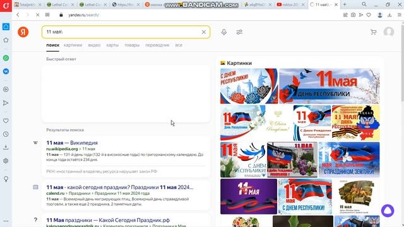Open the browser profile account icon
The image size is (404, 227).
point(380,15)
